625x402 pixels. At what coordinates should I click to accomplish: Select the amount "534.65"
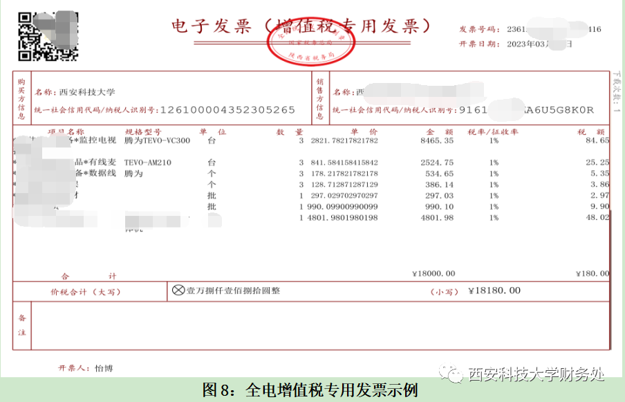pyautogui.click(x=439, y=174)
